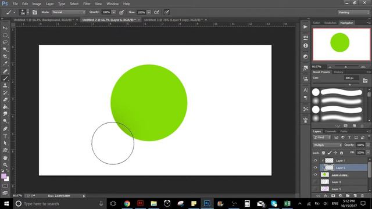Hide Layer 2 copy visibility eye

(x=315, y=175)
